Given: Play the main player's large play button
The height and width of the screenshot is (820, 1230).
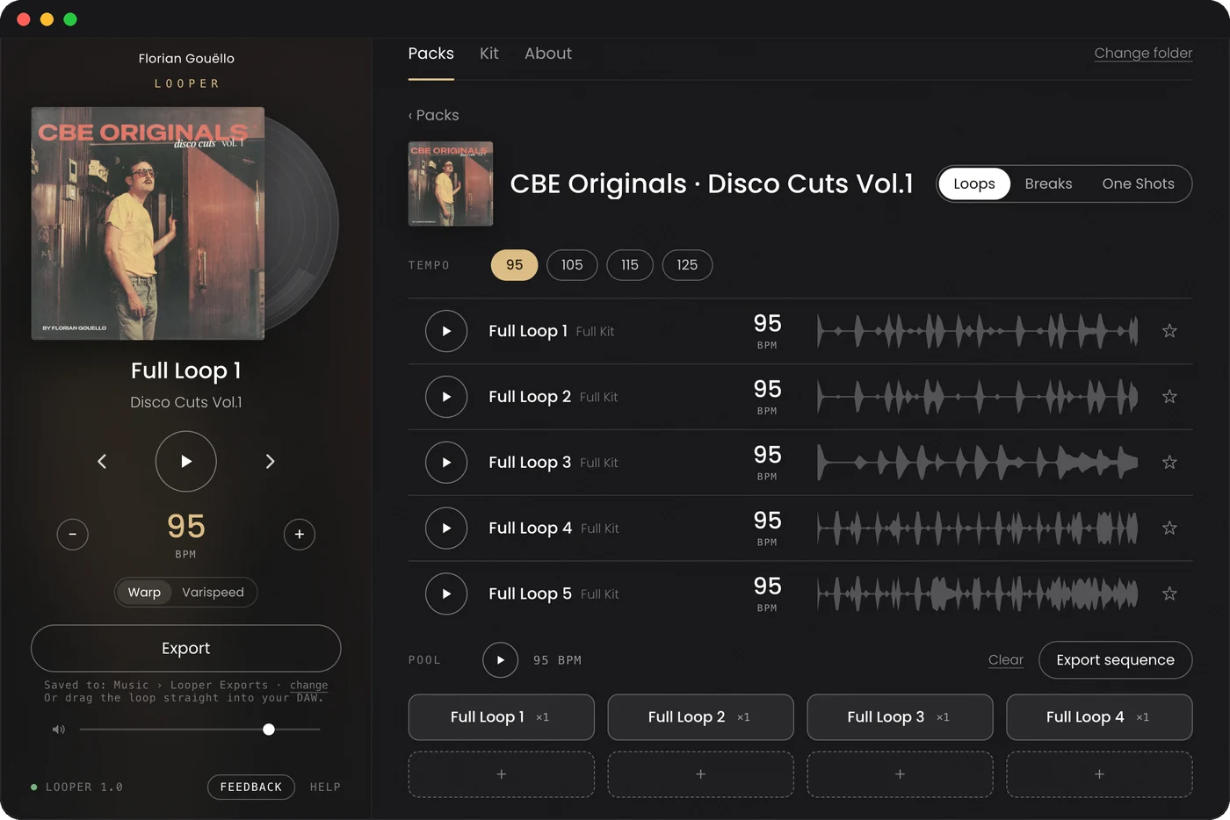Looking at the screenshot, I should [x=186, y=461].
